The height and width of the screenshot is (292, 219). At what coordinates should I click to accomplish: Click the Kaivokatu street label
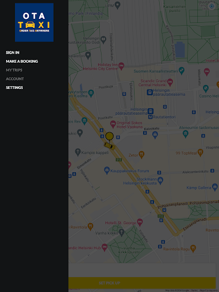tap(152, 129)
